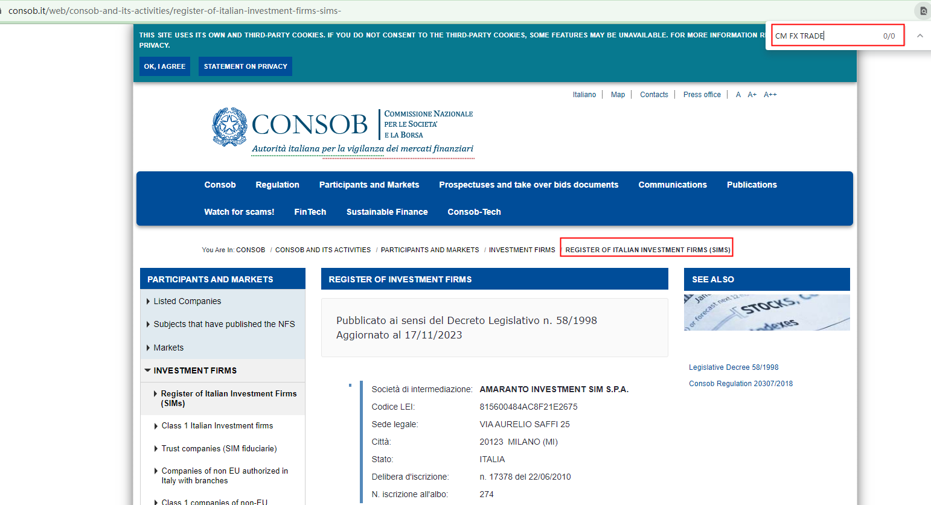Viewport: 931px width, 505px height.
Task: Open Prospectuses and take over bids documents
Action: tap(529, 185)
